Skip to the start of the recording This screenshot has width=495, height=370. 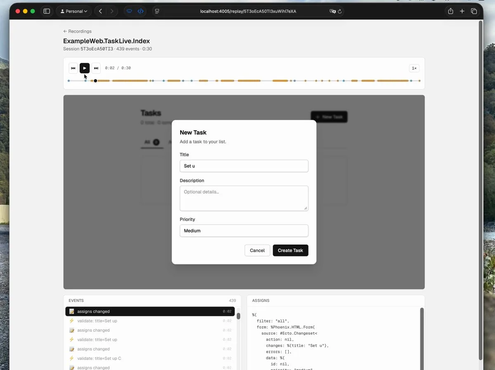73,68
